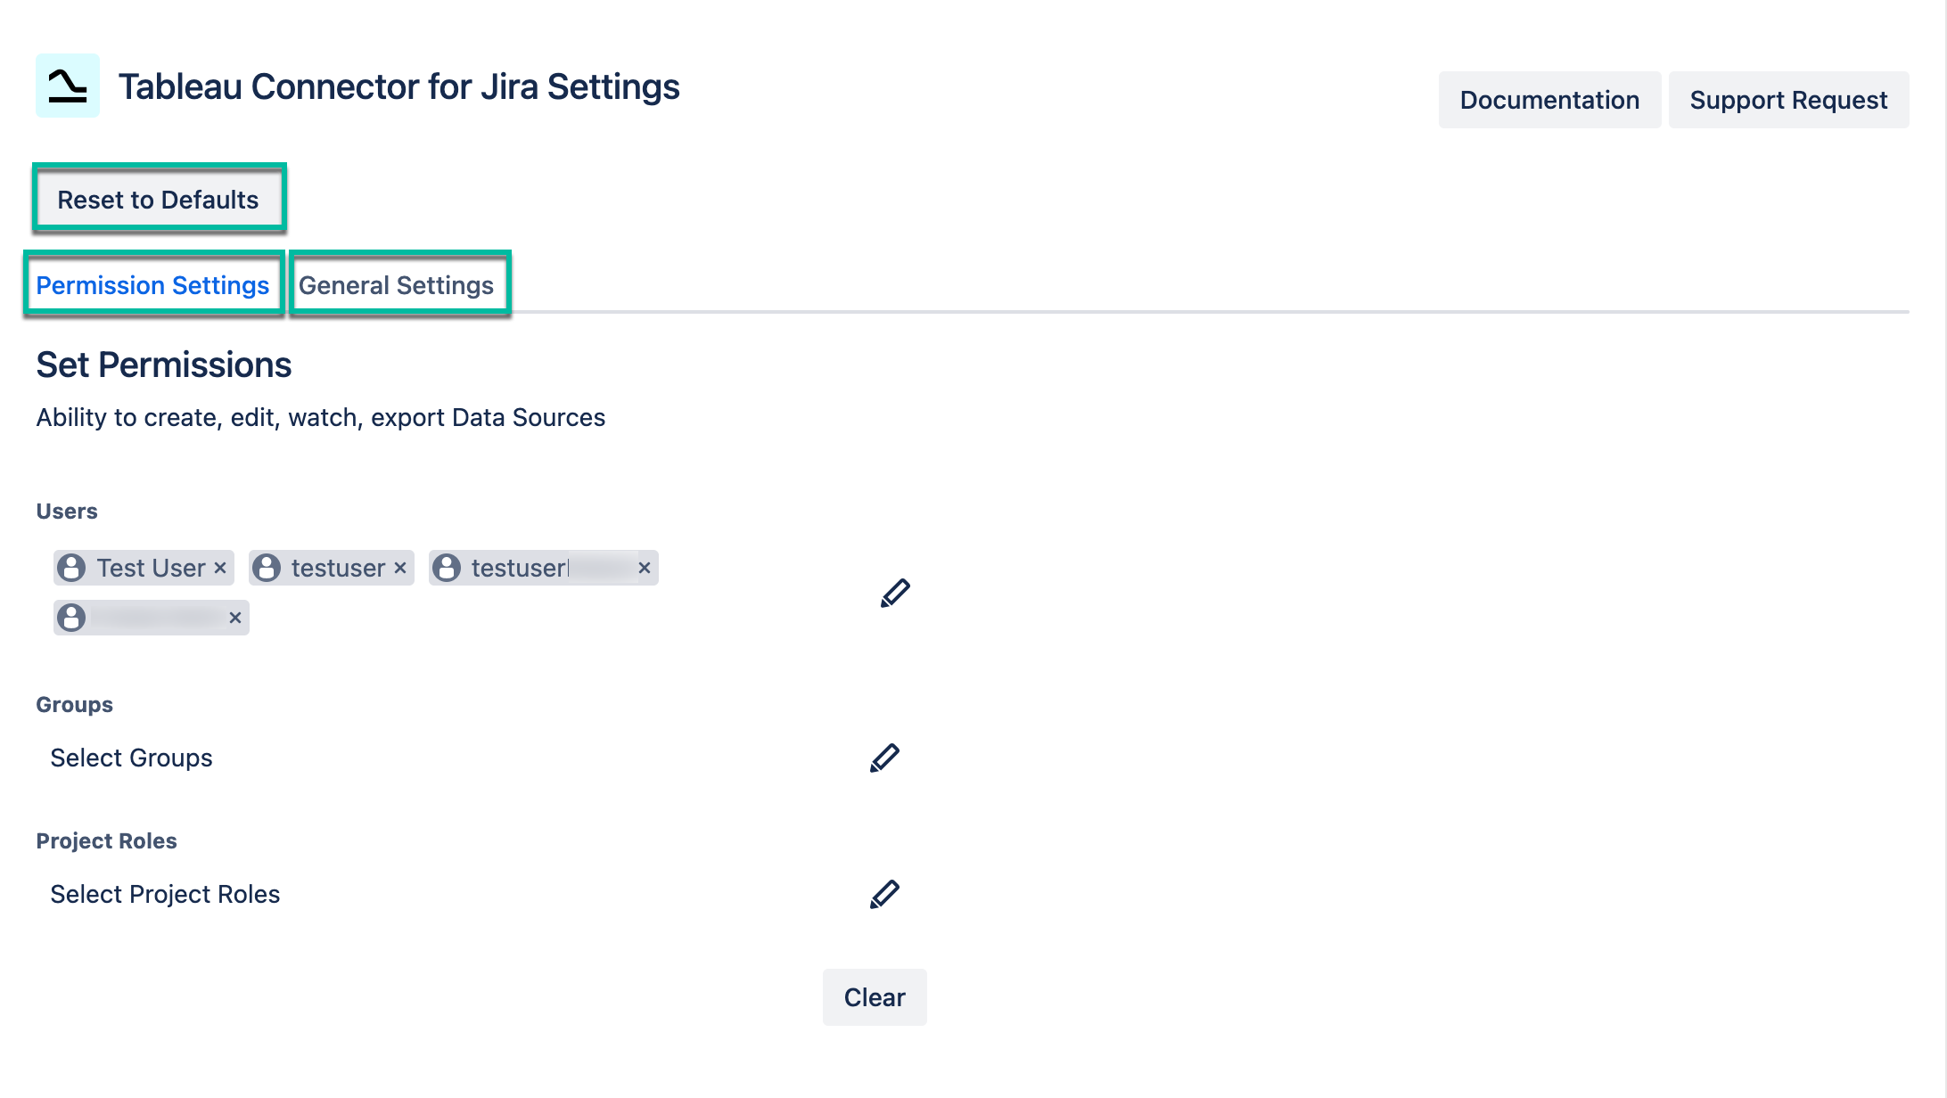This screenshot has width=1947, height=1098.
Task: Click the avatar icon on the testuser chip
Action: 266,568
